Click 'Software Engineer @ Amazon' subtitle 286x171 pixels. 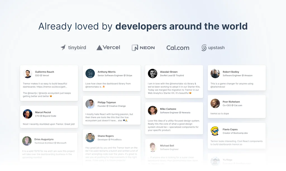(237, 75)
